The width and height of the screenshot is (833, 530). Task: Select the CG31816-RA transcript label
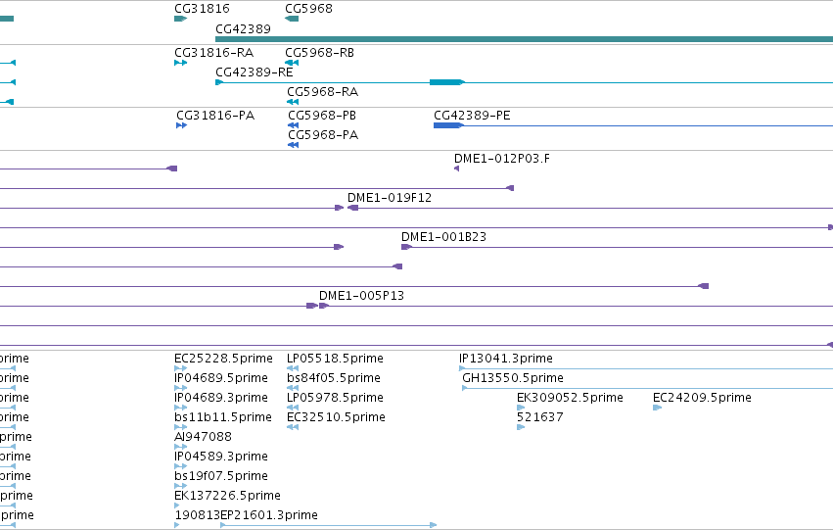tap(214, 53)
